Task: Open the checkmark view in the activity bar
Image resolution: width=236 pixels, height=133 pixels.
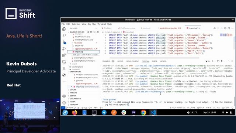Action: coord(64,75)
